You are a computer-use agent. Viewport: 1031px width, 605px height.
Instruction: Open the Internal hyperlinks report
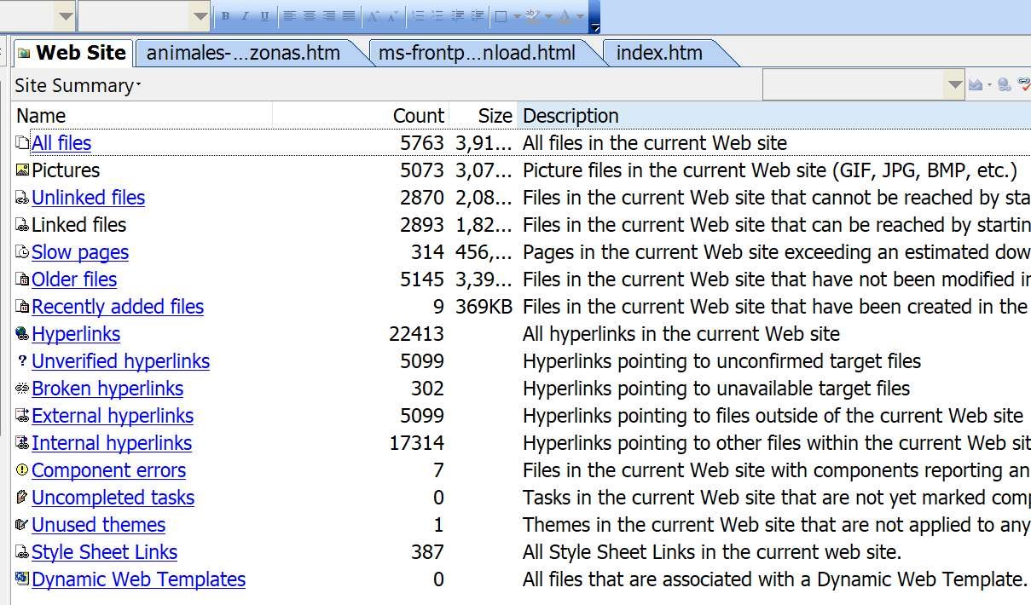[112, 443]
